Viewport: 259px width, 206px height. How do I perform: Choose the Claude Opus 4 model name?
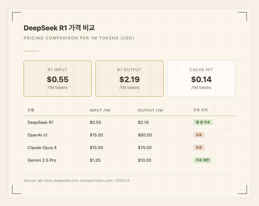click(x=42, y=147)
